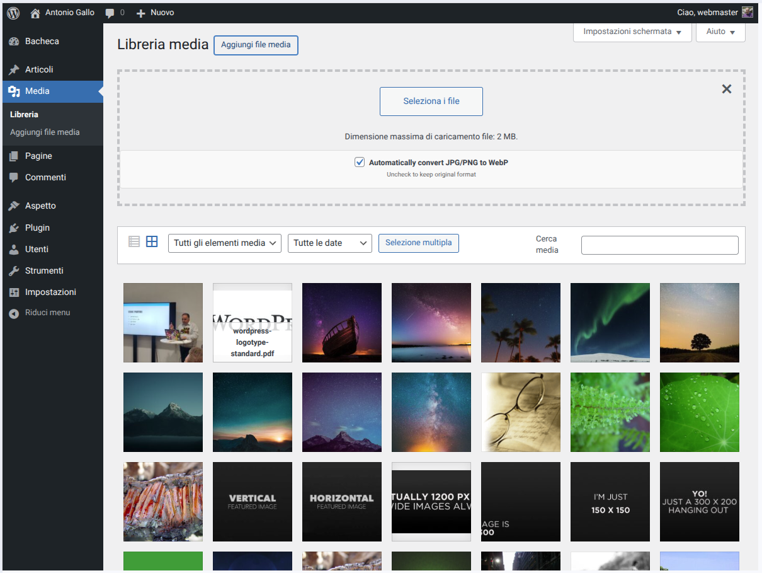Uncheck Automatically convert JPG/PNG to WebP
This screenshot has width=762, height=573.
point(360,163)
